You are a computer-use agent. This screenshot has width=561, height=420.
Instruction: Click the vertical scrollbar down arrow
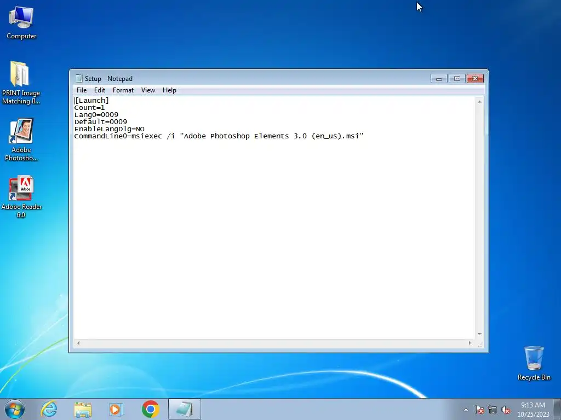point(479,334)
